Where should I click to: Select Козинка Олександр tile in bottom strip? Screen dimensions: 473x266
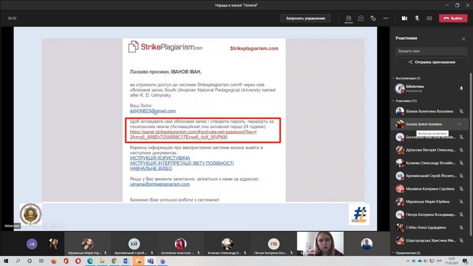pyautogui.click(x=227, y=244)
